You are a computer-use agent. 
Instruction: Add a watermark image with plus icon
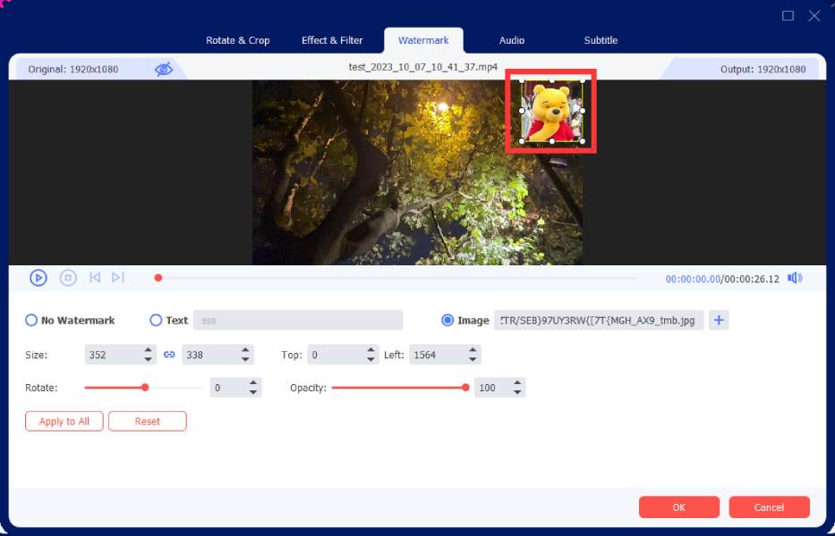tap(719, 320)
